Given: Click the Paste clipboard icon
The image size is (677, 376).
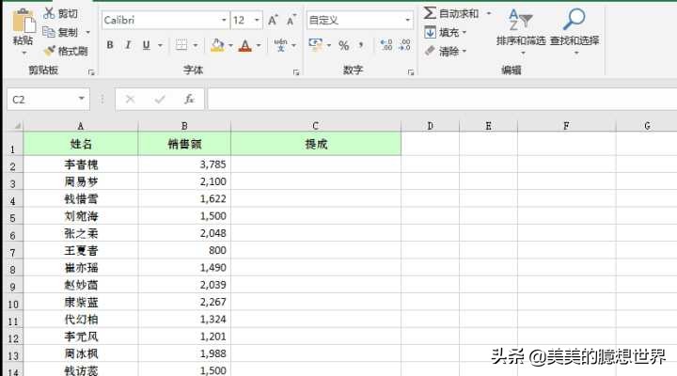Looking at the screenshot, I should 24,21.
